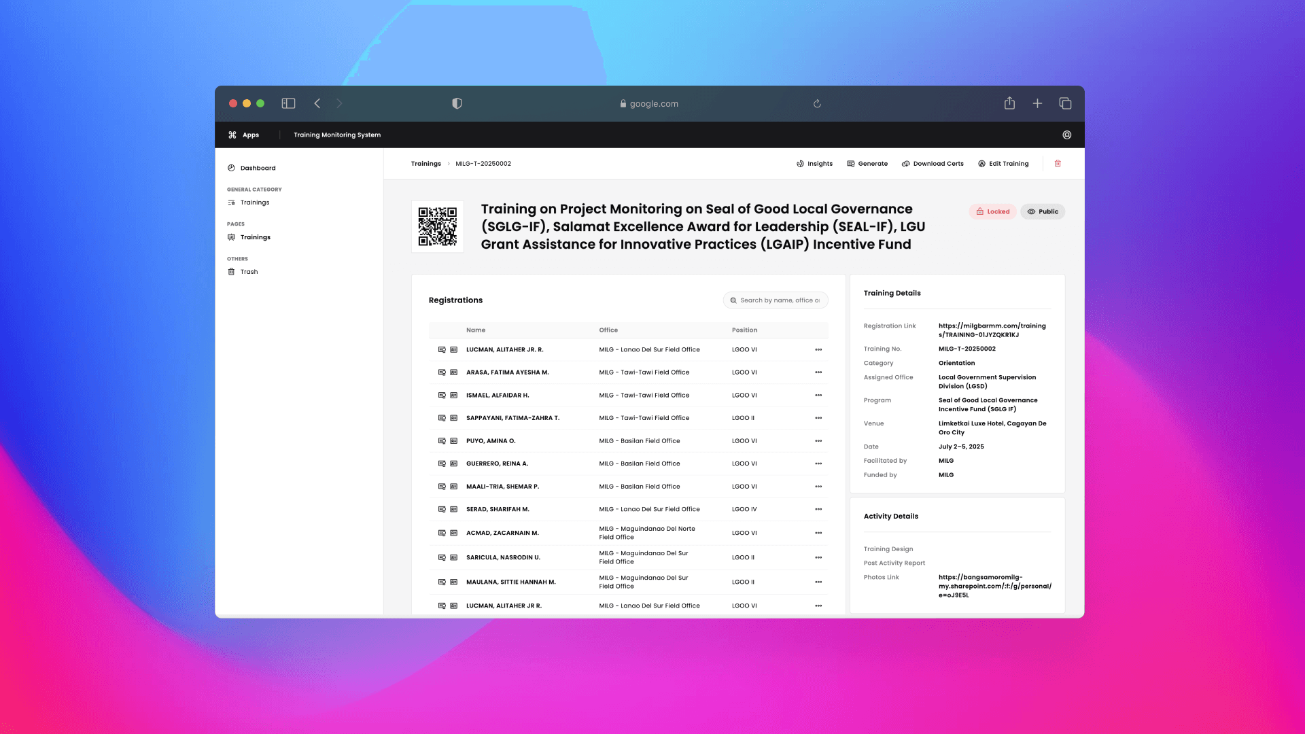Click Edit Training button
Viewport: 1305px width, 734px height.
(x=1003, y=164)
